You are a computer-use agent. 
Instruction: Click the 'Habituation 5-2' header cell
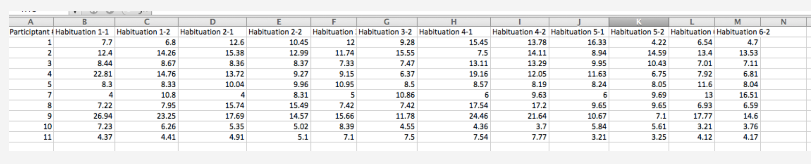click(x=639, y=32)
